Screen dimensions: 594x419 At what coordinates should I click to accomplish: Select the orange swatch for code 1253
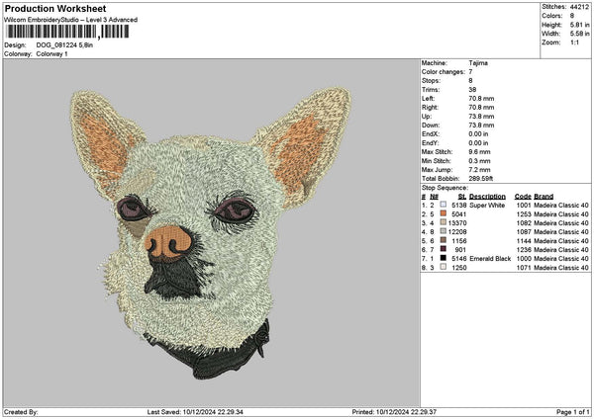tap(443, 213)
